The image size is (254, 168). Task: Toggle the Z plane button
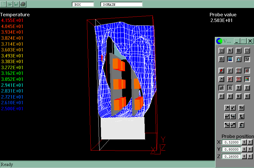coord(247,88)
